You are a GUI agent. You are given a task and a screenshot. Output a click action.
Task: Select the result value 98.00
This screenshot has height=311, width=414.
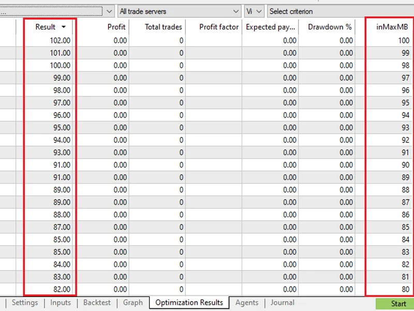(62, 90)
